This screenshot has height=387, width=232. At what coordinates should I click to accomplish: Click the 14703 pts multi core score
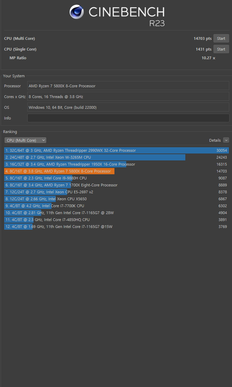pos(203,38)
